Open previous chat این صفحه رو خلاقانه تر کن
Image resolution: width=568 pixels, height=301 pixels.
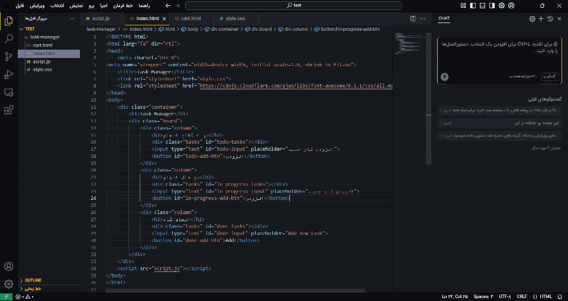coord(499,123)
